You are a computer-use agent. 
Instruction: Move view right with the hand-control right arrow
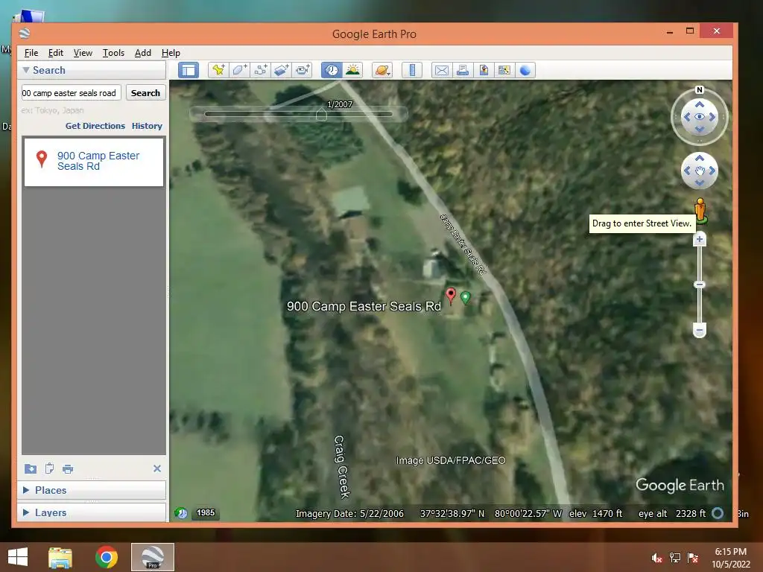coord(712,171)
